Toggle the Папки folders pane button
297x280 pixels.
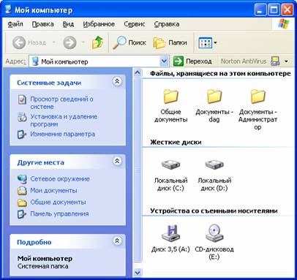click(x=170, y=42)
